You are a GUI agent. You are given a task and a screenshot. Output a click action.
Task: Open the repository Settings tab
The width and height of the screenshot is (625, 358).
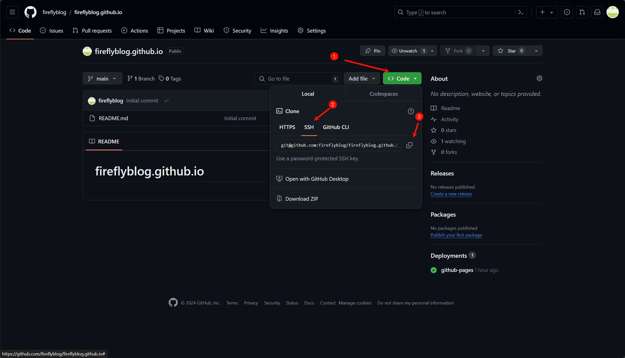tap(312, 31)
